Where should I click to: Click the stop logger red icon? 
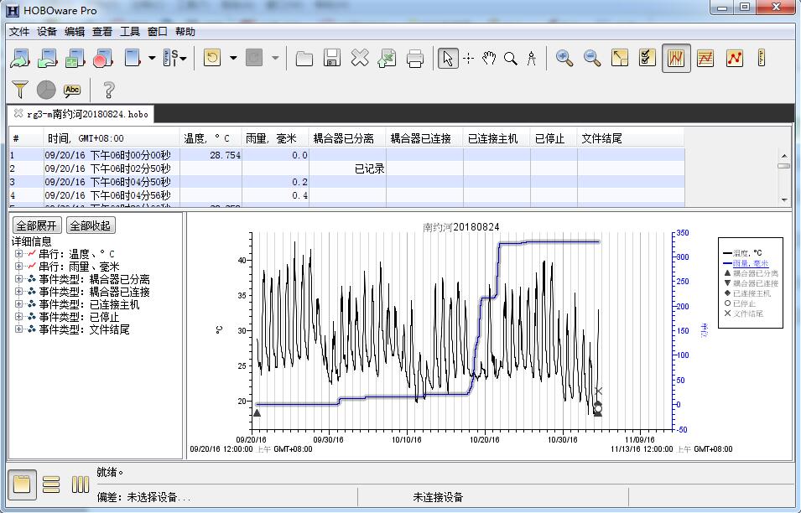[102, 58]
